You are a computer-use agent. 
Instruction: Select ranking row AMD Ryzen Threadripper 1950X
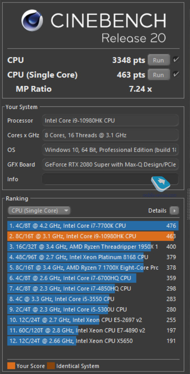(93, 247)
